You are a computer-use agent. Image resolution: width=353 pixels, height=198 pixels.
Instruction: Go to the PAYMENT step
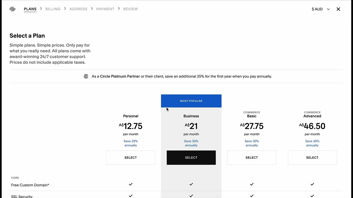point(105,9)
